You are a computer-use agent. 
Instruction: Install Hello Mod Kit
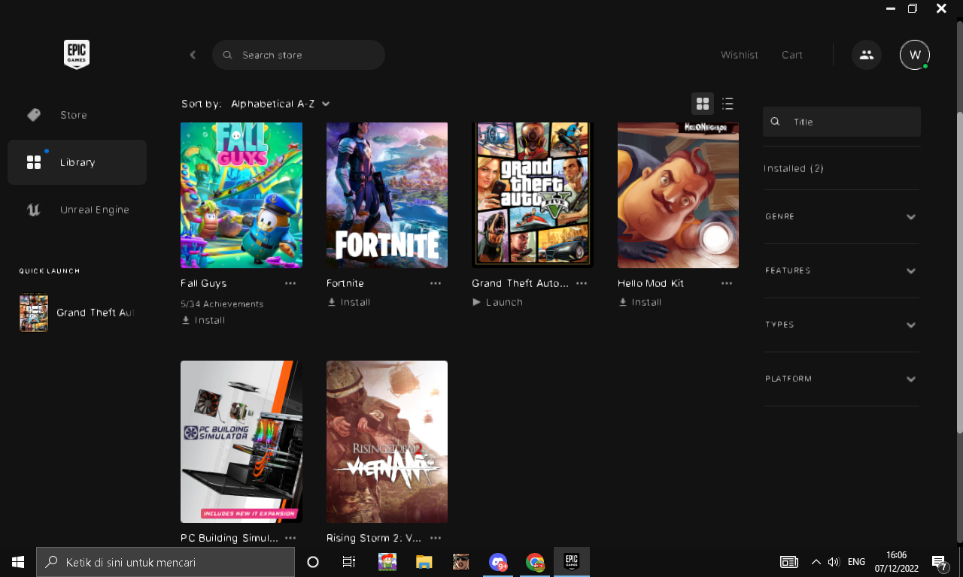click(639, 302)
